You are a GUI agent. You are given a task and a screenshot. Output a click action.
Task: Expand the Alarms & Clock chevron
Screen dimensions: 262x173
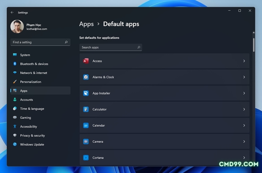tap(244, 77)
